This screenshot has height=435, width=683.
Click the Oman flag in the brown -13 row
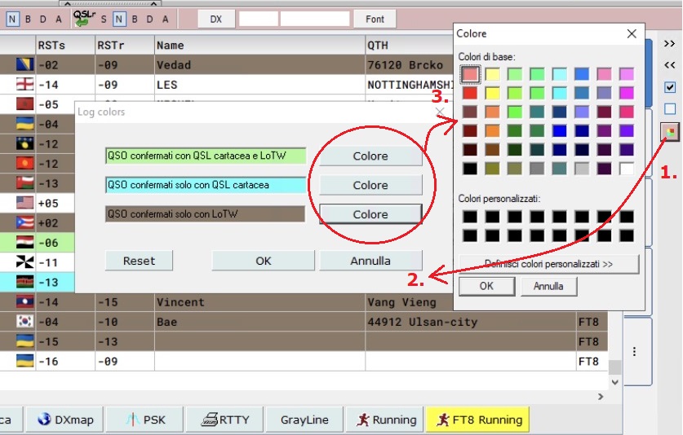pos(24,183)
